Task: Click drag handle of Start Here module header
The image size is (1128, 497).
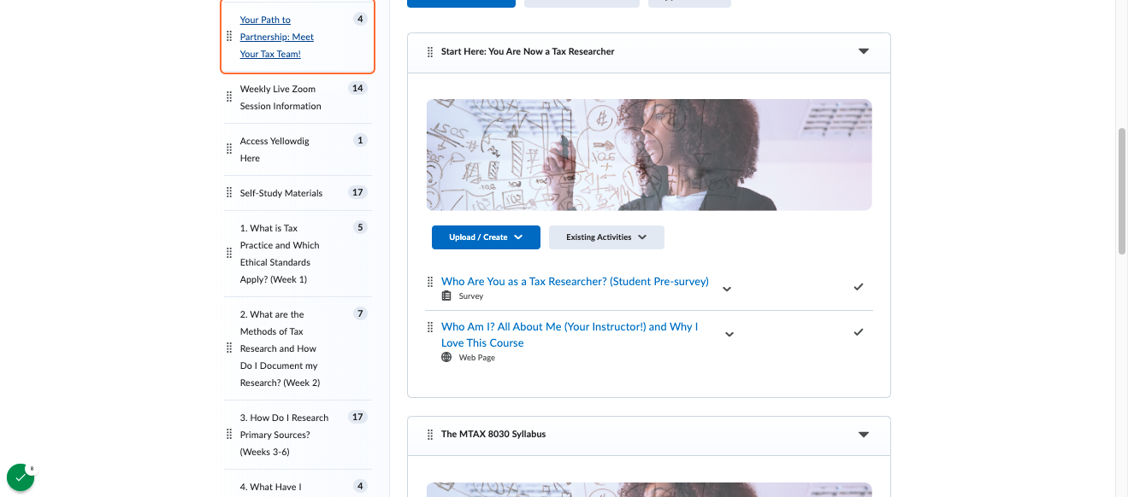Action: (430, 52)
